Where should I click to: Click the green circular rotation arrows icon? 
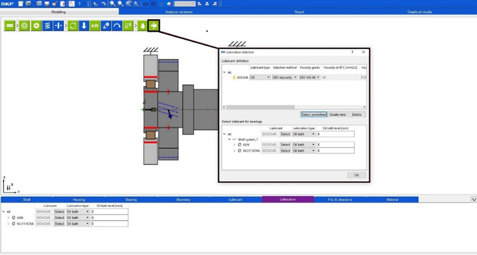[x=72, y=26]
